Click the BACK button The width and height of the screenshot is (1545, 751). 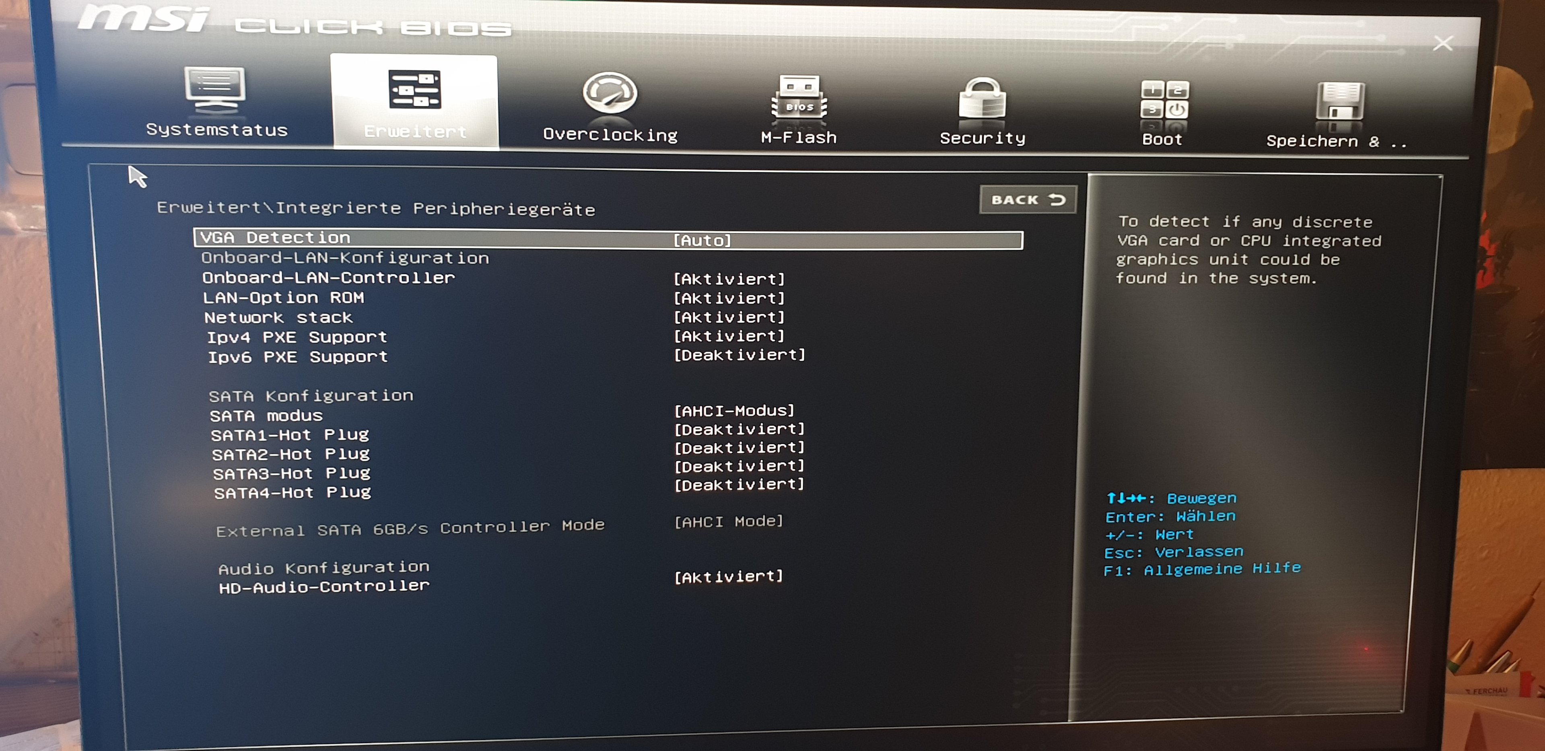[x=1028, y=200]
